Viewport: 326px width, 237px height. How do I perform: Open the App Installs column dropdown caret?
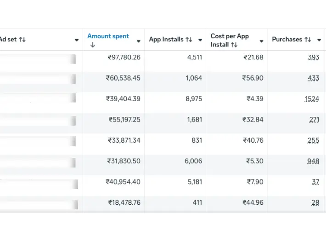click(200, 40)
